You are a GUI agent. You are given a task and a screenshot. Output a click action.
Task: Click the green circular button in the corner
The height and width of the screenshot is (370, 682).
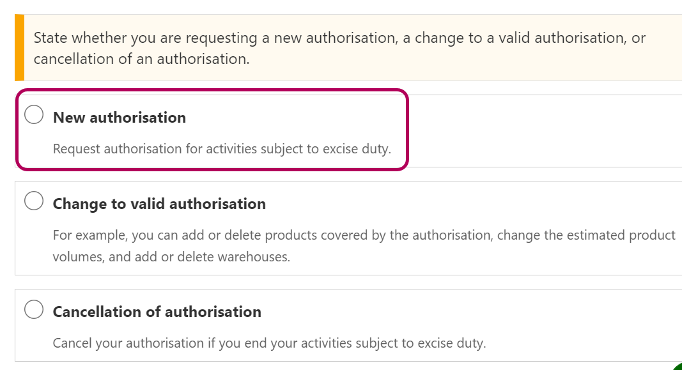pos(678,366)
